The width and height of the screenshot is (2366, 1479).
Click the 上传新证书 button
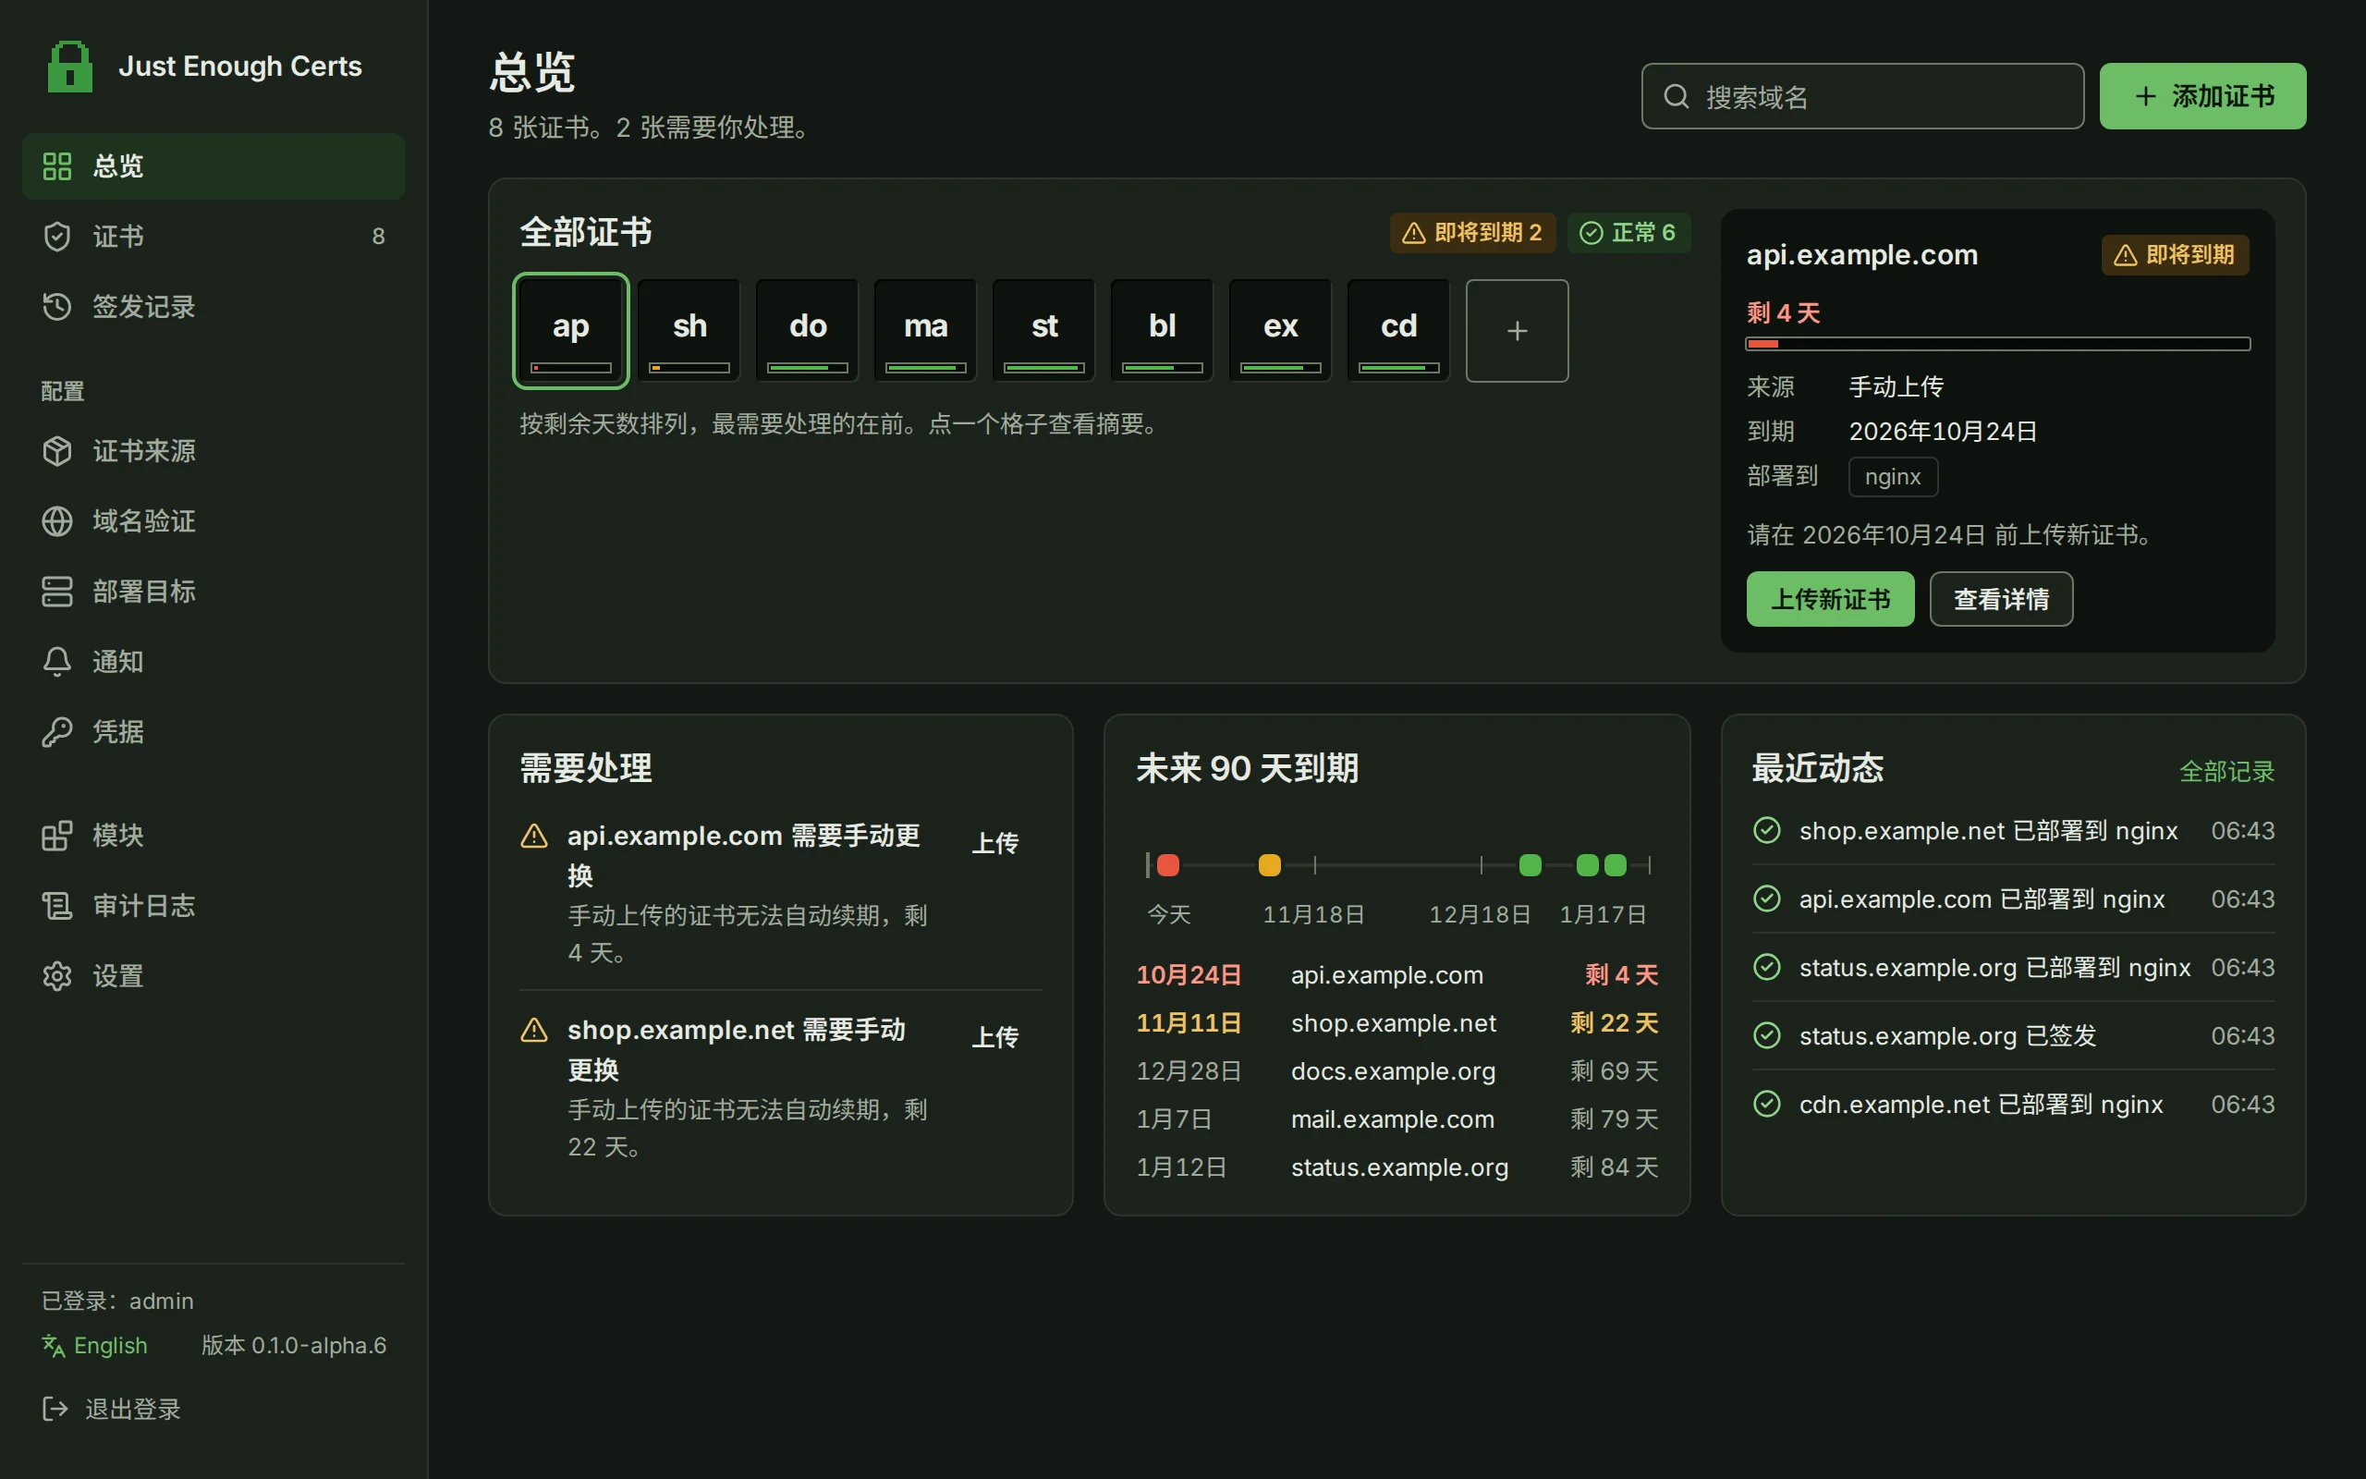1830,599
